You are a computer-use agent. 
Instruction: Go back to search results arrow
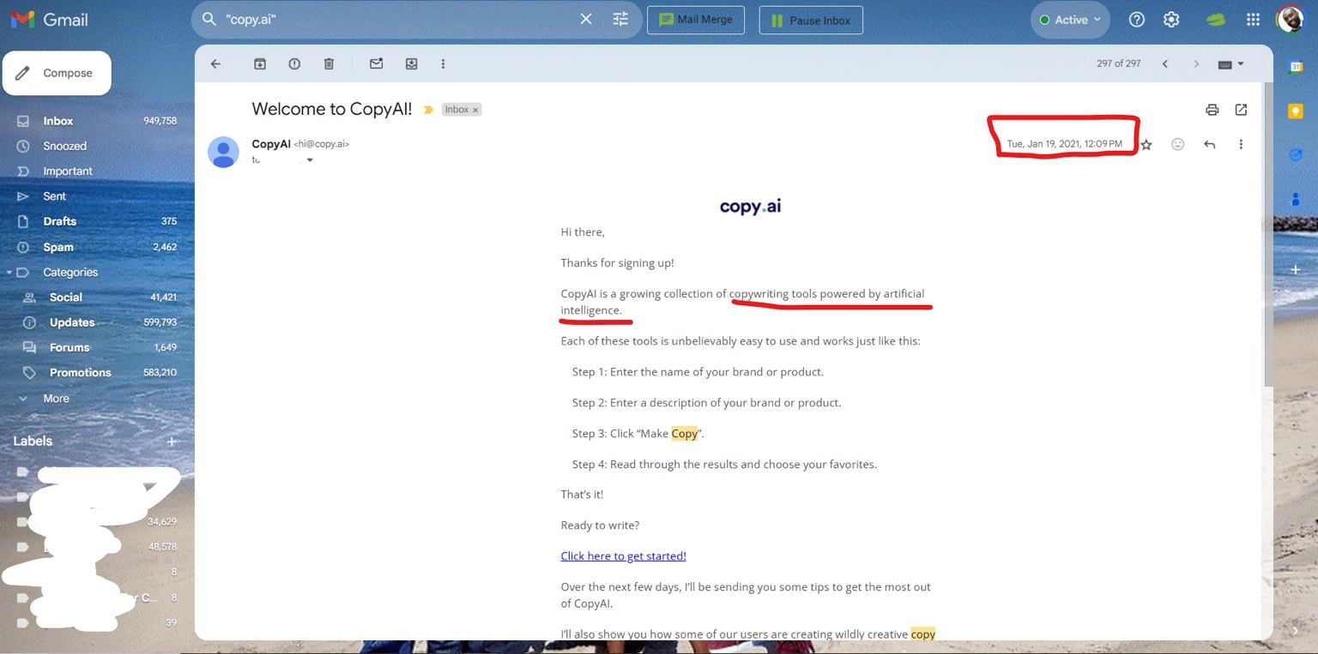pos(215,63)
